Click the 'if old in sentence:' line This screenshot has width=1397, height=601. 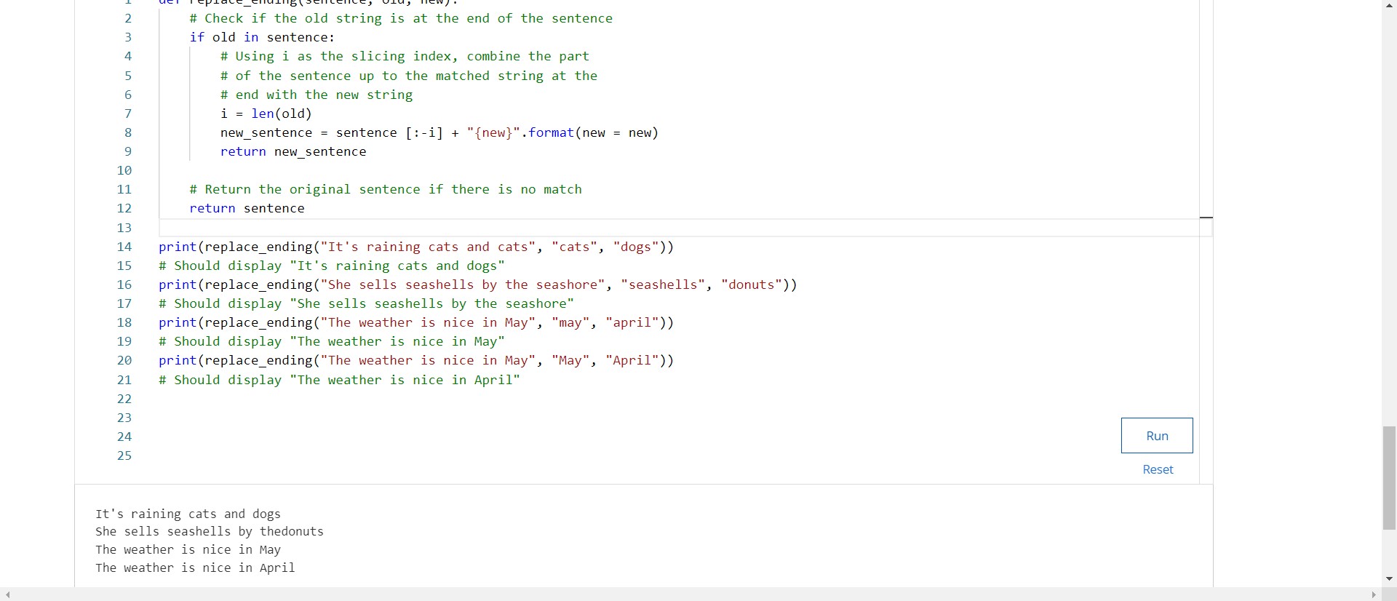pos(261,37)
